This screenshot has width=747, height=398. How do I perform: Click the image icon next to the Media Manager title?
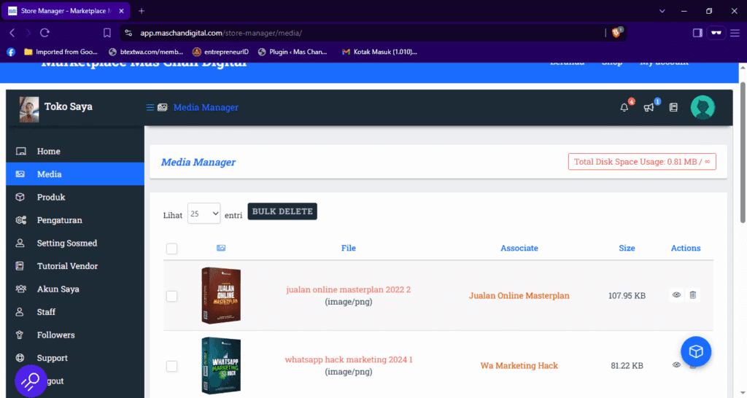[x=163, y=108]
